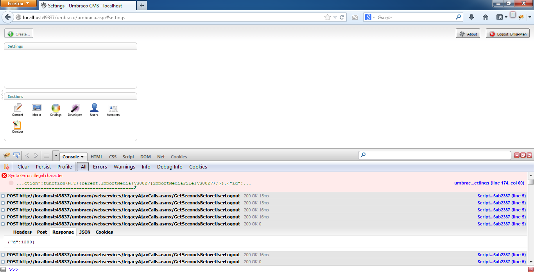Image resolution: width=534 pixels, height=273 pixels.
Task: Switch to the DOM panel tab
Action: tap(145, 157)
